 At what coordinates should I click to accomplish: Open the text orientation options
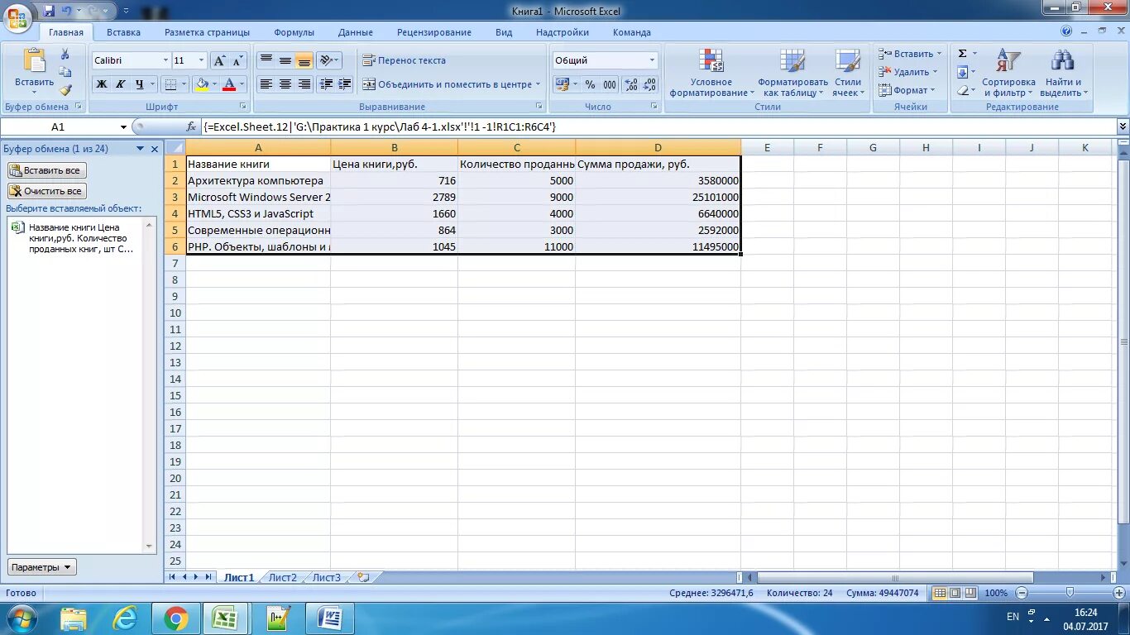pos(329,60)
